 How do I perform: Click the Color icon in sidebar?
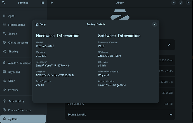pos(4,81)
